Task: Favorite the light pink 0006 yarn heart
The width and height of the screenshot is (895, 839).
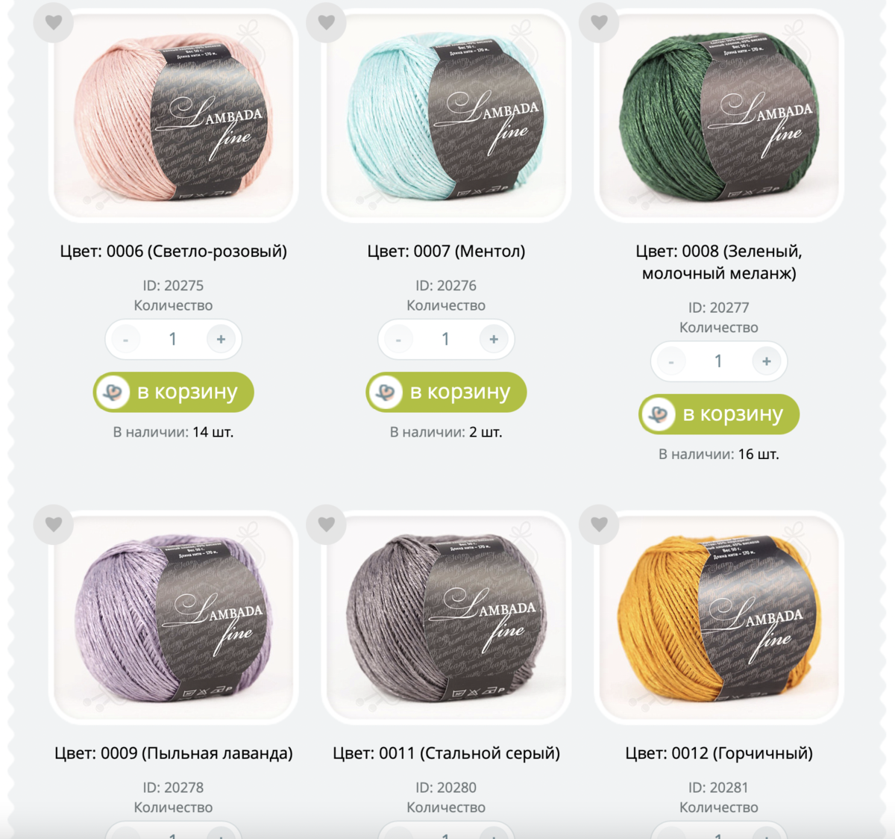Action: [54, 22]
